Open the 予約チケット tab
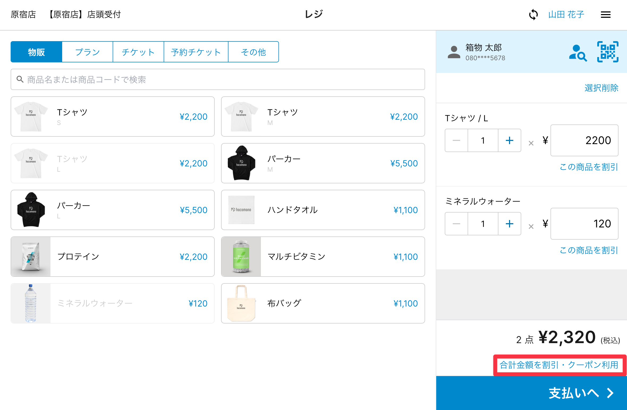 (x=196, y=52)
